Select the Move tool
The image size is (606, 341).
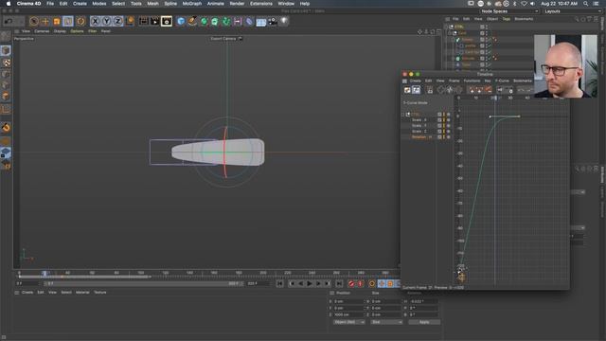pos(45,21)
